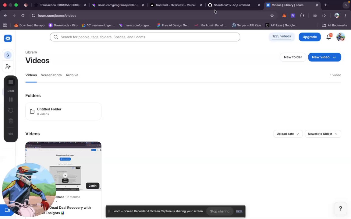Switch to the risein.com programs tab

click(x=118, y=5)
